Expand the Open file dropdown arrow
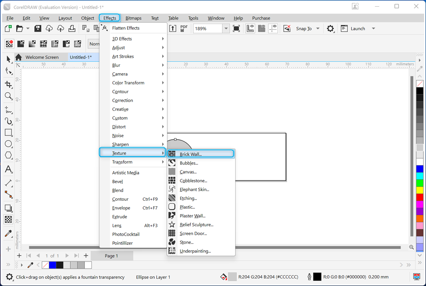 [28, 29]
